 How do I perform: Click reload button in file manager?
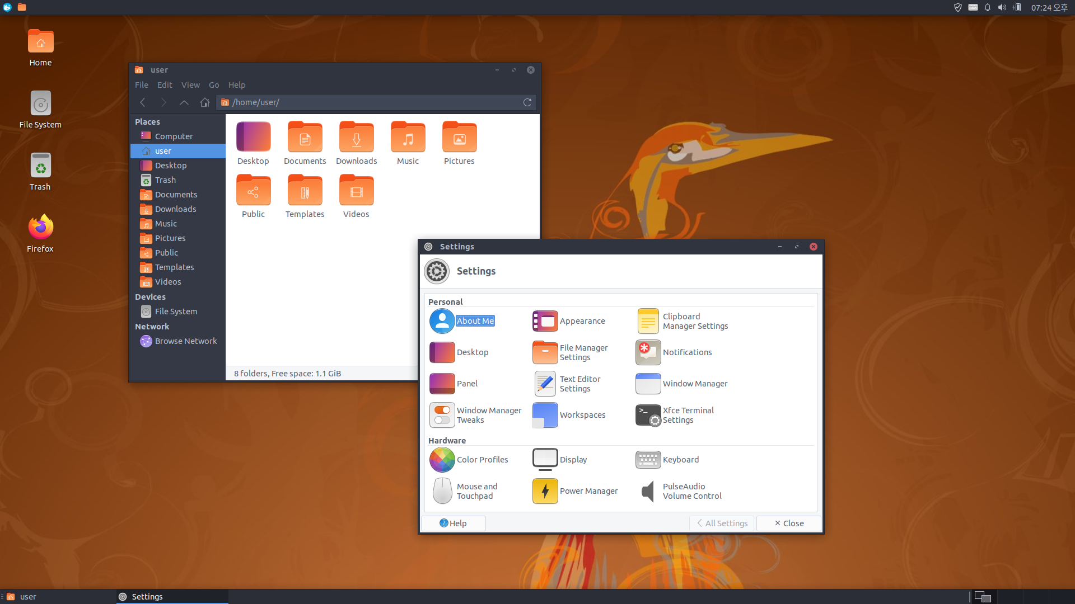(x=527, y=102)
